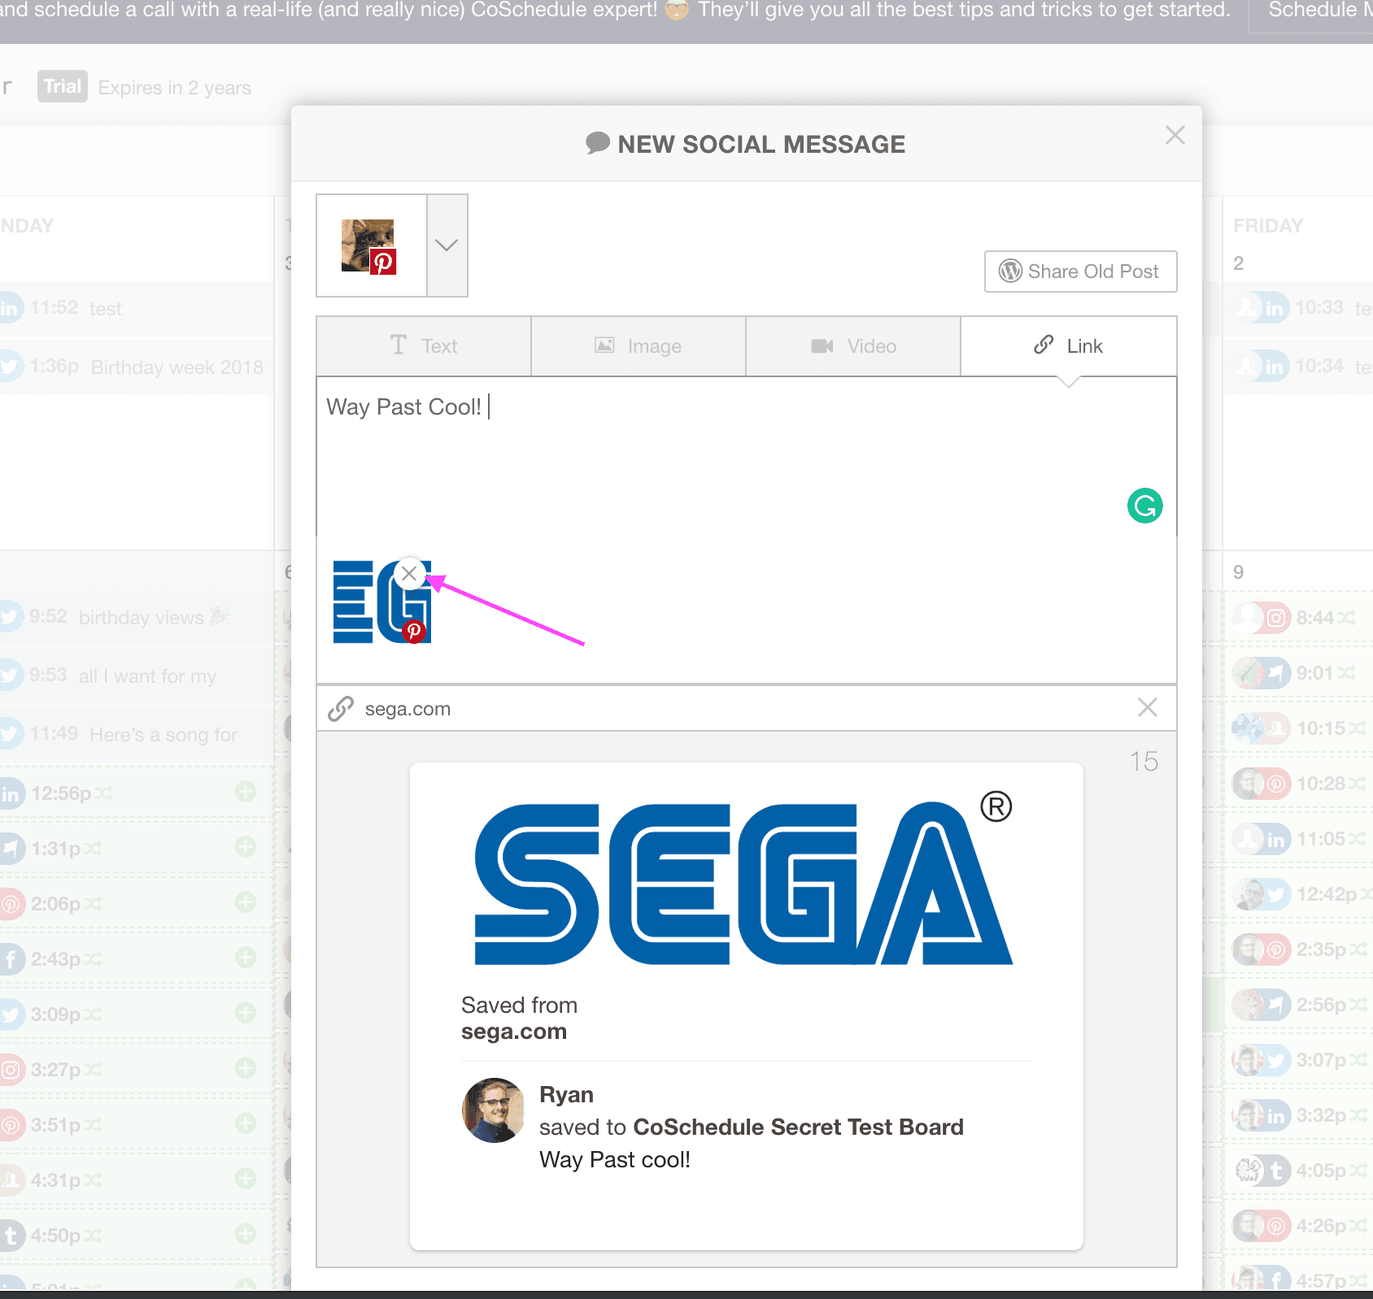This screenshot has width=1373, height=1299.
Task: Click CoSchedule Secret Test Board name
Action: (x=798, y=1127)
